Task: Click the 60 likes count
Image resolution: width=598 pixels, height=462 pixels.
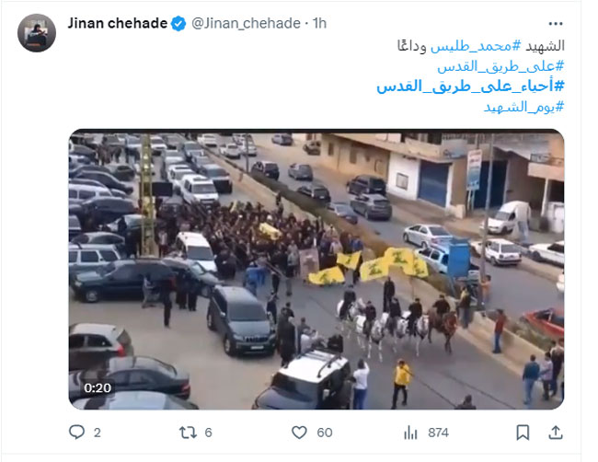Action: [x=325, y=433]
